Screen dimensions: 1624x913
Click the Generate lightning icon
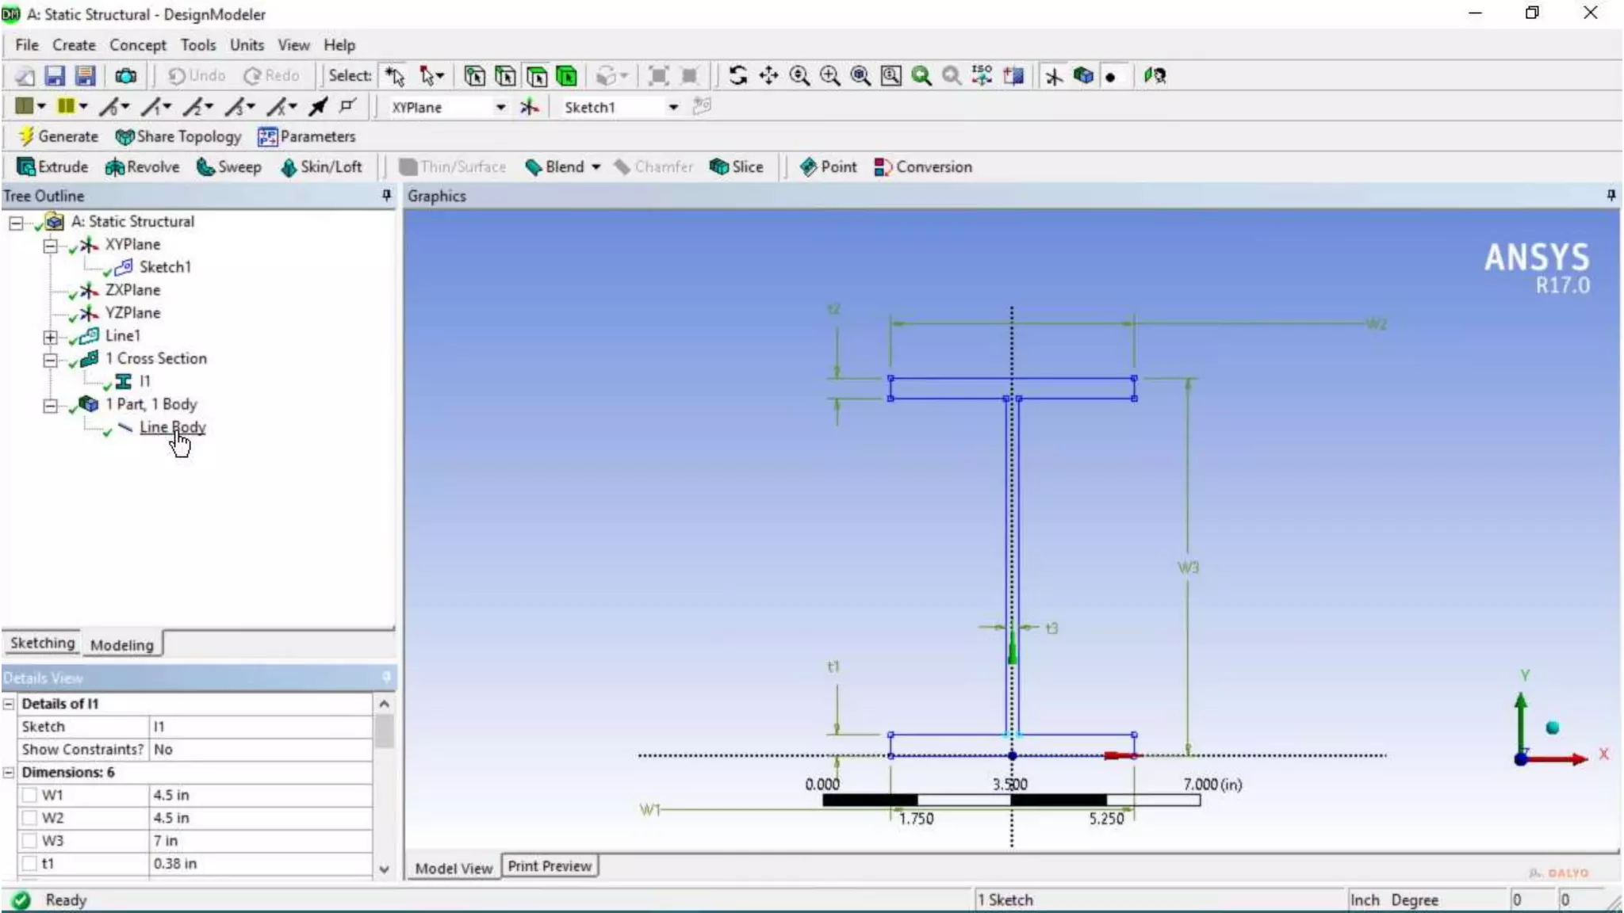point(26,136)
